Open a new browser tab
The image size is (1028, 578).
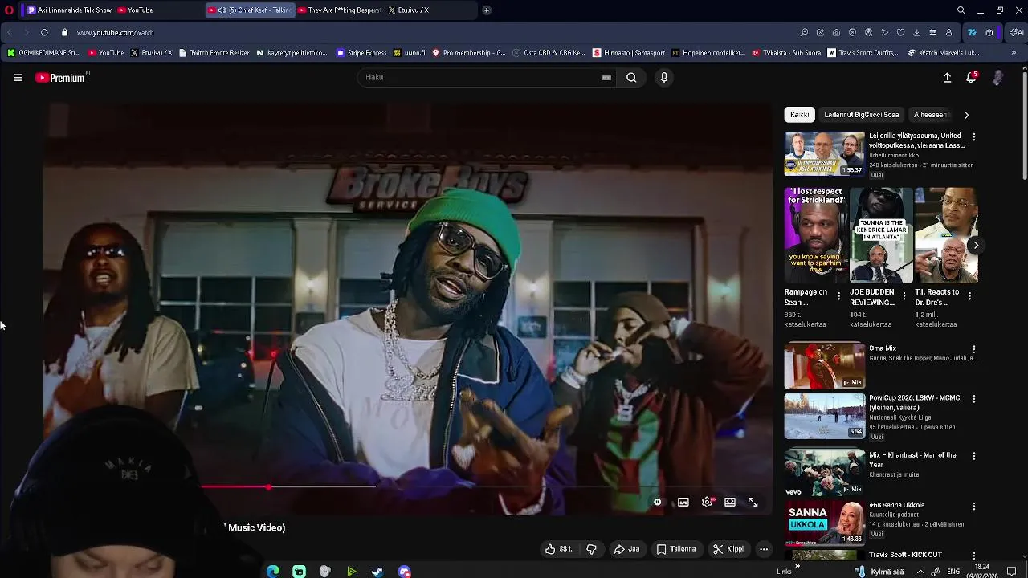click(487, 10)
